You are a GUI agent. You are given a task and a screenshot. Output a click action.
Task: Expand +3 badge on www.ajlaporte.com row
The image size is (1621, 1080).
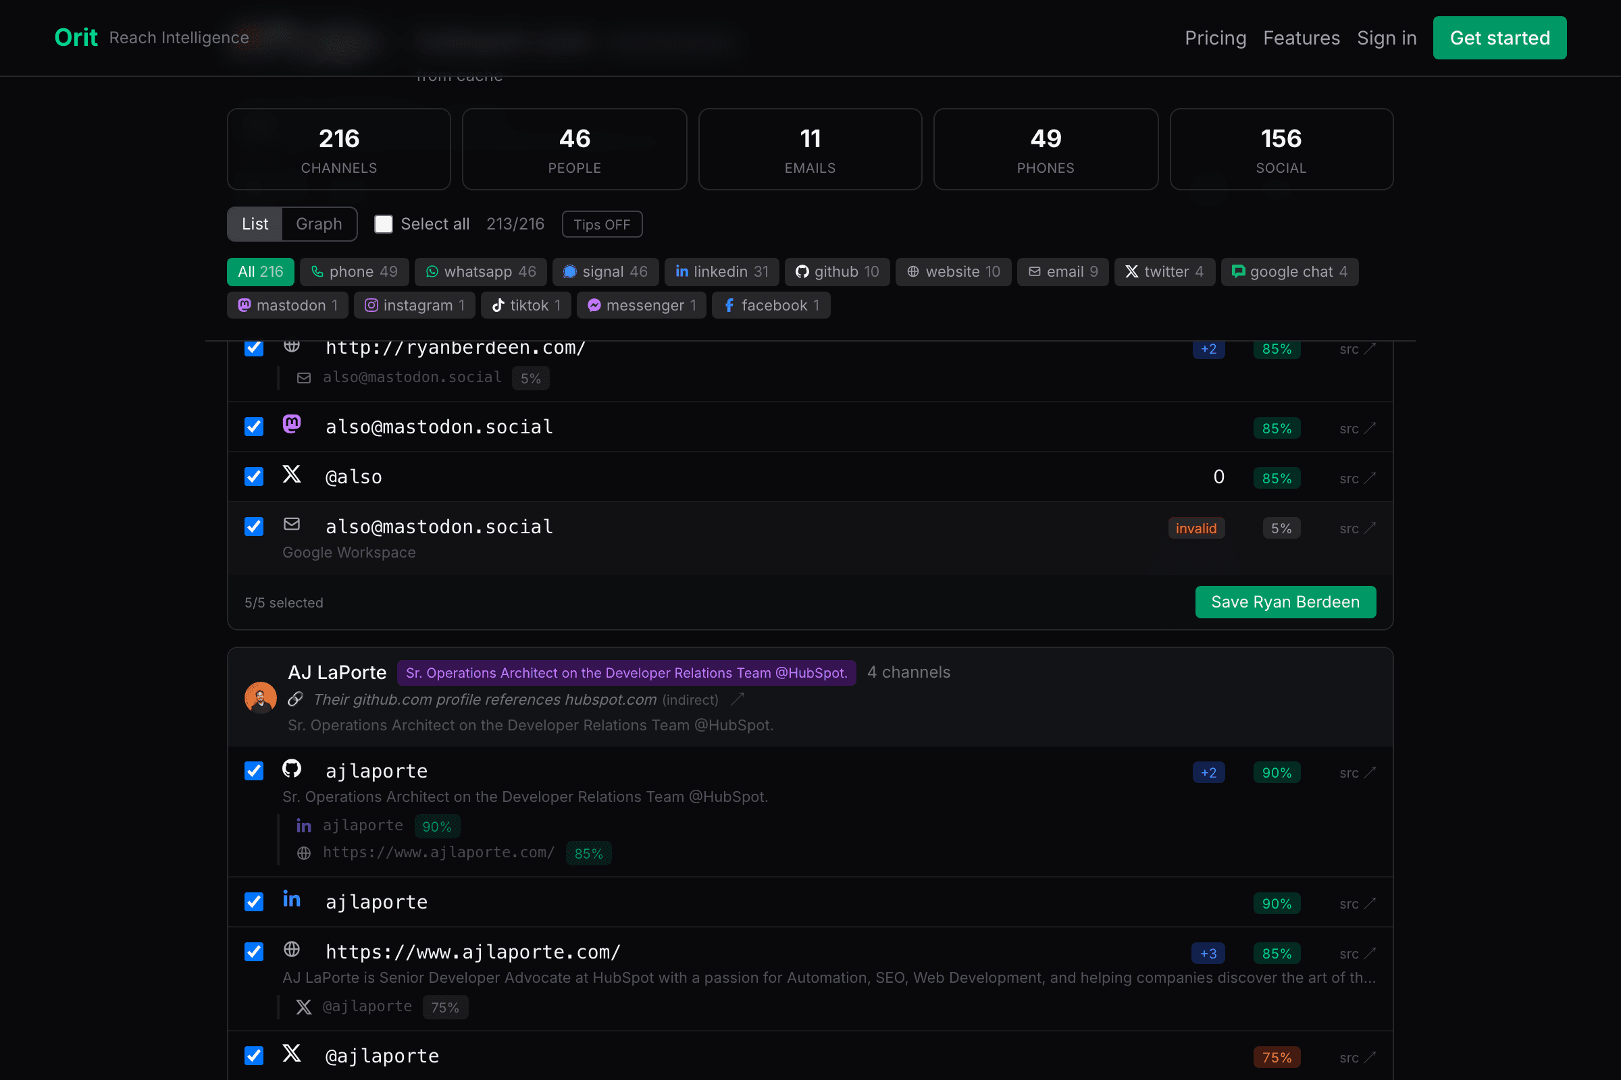tap(1208, 954)
